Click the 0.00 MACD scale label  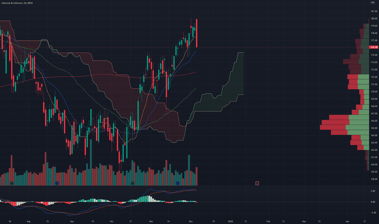click(373, 202)
